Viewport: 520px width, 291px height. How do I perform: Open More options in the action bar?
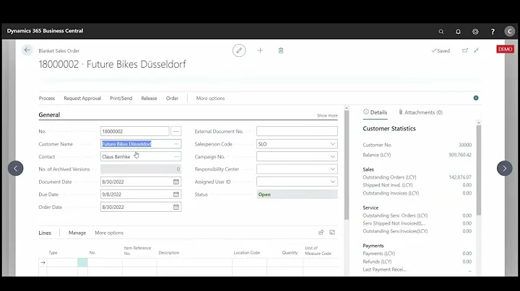click(x=210, y=98)
